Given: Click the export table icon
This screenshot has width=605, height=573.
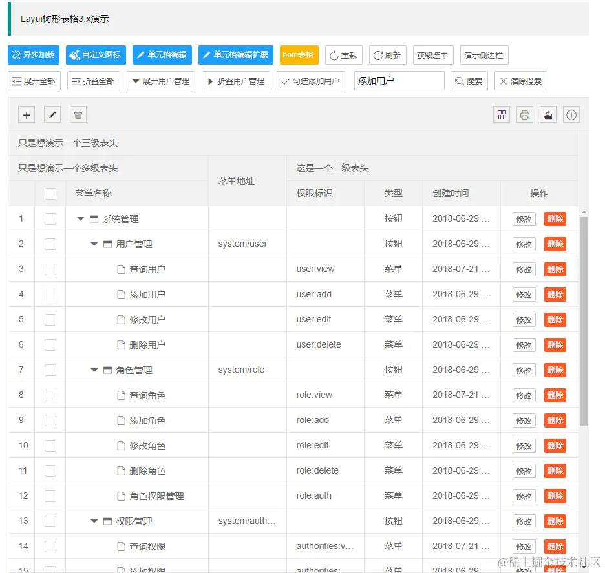Looking at the screenshot, I should coord(548,115).
